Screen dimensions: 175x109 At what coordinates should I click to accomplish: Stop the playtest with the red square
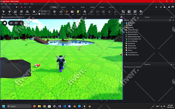tap(22, 7)
